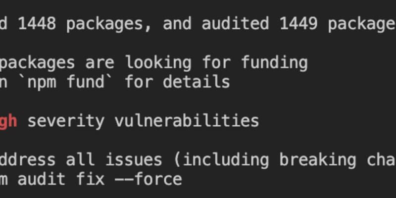
Task: Click the "--force" flag text
Action: (148, 179)
